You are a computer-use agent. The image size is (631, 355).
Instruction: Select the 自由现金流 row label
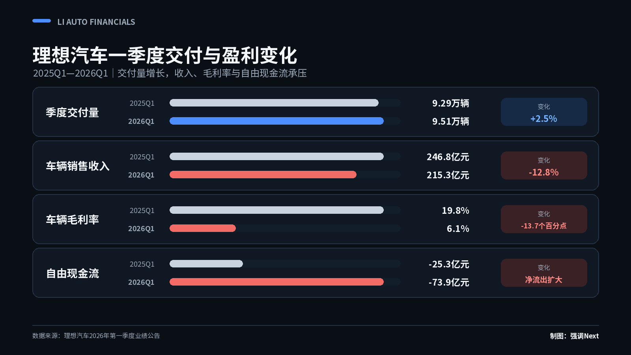[72, 273]
